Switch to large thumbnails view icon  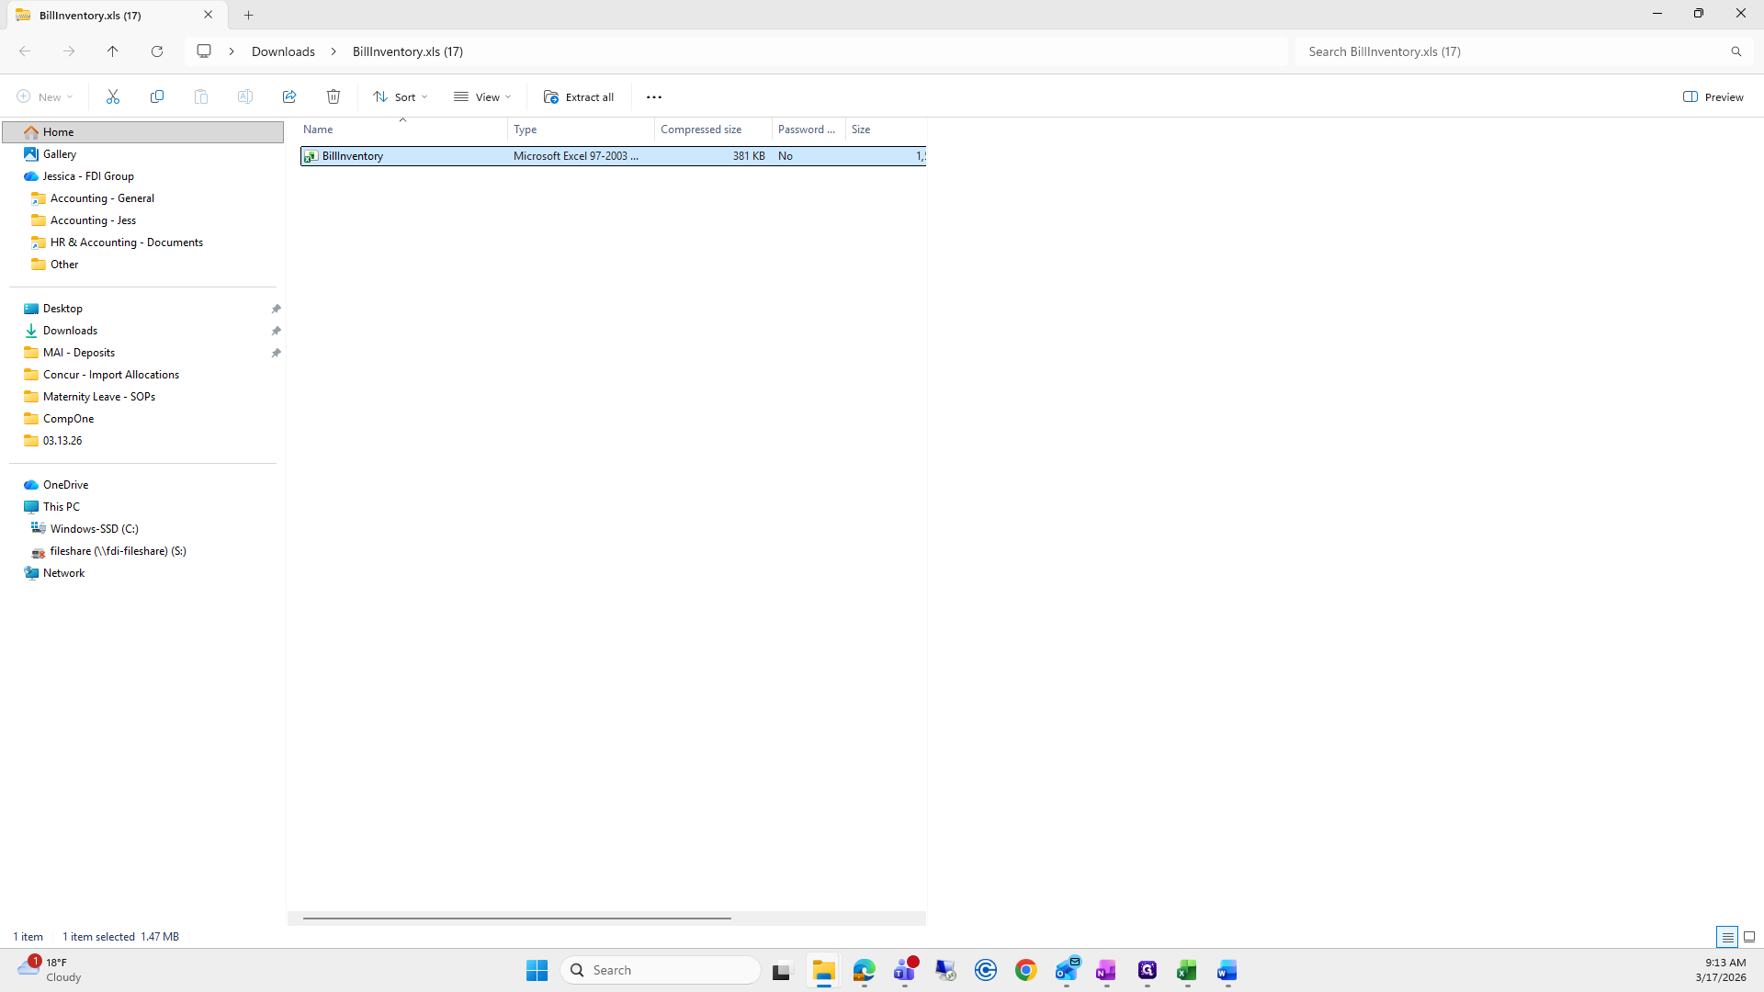(x=1749, y=937)
